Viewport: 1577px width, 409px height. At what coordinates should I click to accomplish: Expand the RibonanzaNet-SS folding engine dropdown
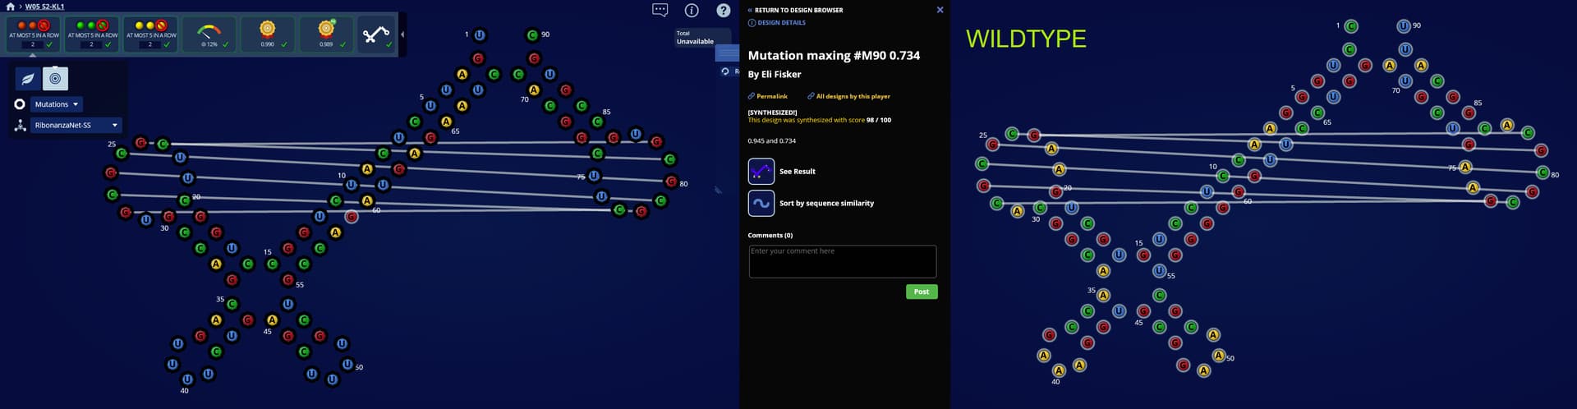point(76,125)
